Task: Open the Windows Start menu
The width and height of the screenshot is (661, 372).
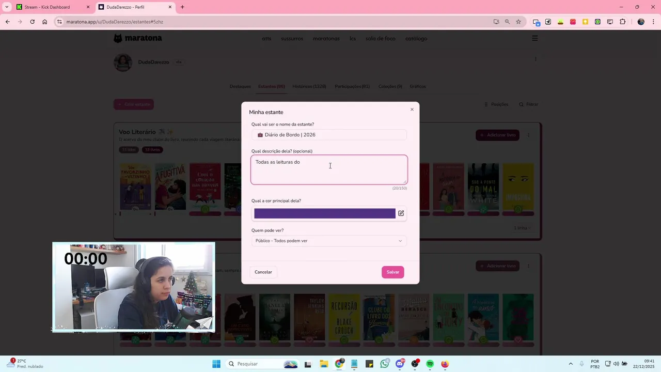Action: point(216,364)
